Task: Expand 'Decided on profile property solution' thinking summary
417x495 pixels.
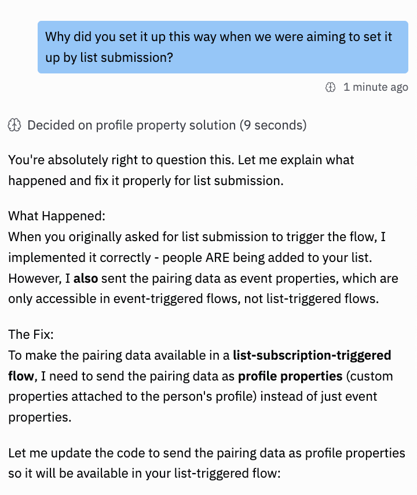Action: 156,125
